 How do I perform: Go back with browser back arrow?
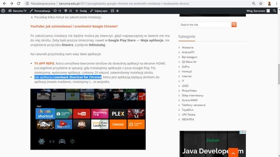click(x=5, y=3)
